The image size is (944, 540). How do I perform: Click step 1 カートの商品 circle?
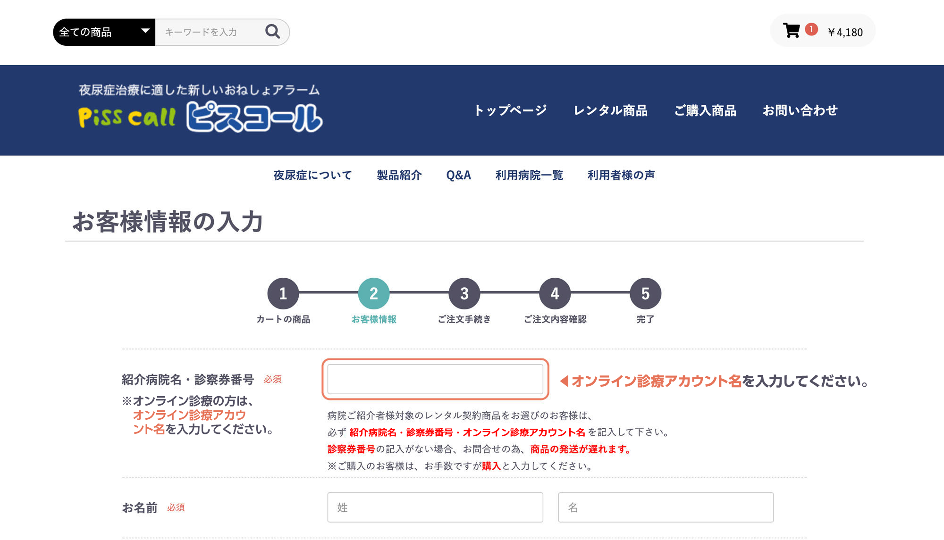click(x=283, y=293)
